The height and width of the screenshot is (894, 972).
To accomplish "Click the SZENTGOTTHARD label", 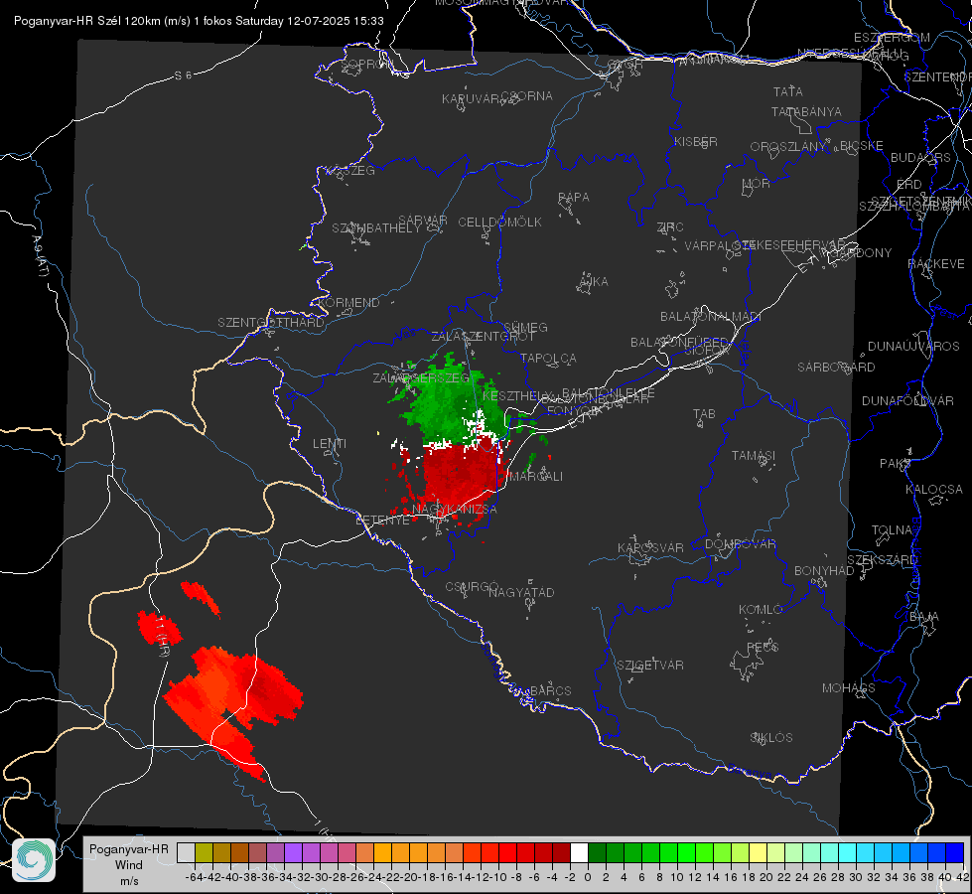I will click(x=271, y=323).
